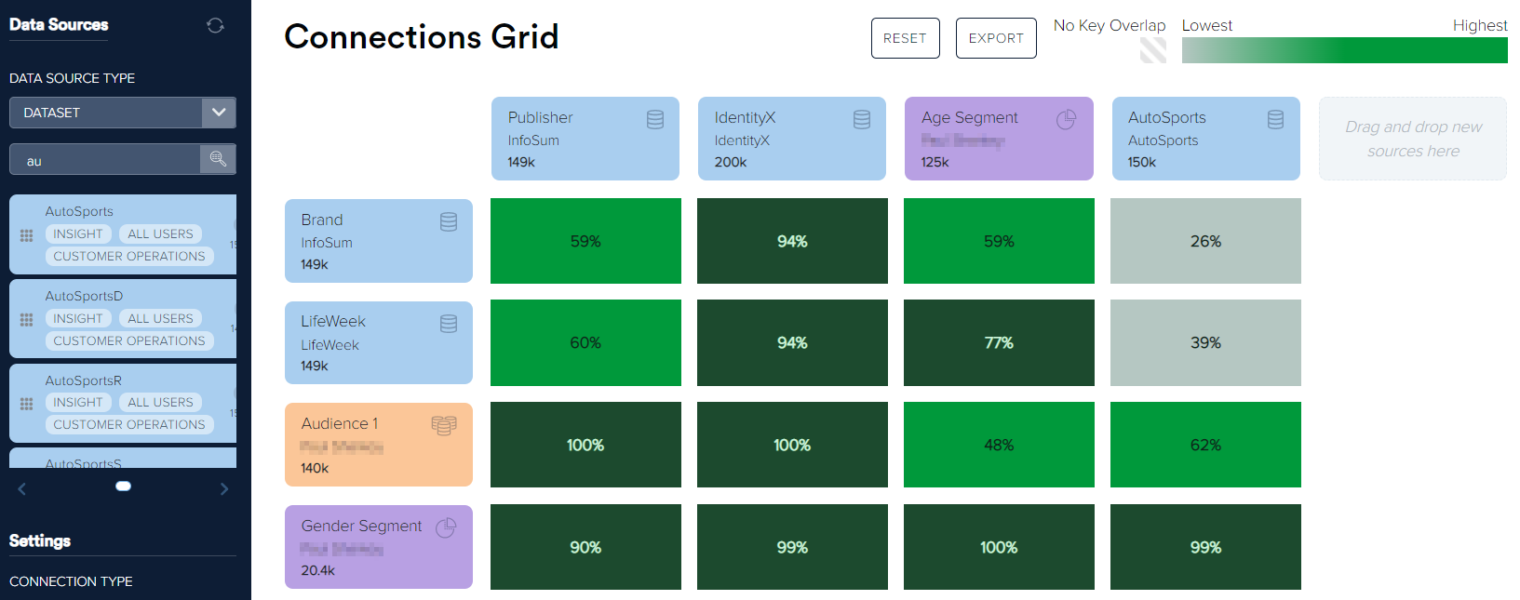The image size is (1520, 600).
Task: Select the INSIGHT tag on AutoSports
Action: tap(78, 234)
